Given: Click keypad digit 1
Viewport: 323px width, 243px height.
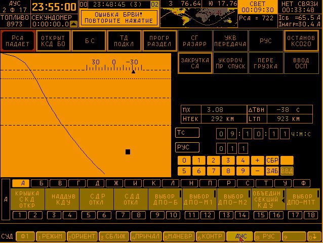Looking at the screenshot, I should coord(199,160).
